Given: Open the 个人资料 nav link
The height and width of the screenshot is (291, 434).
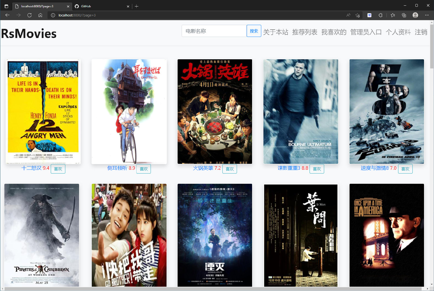Looking at the screenshot, I should pyautogui.click(x=398, y=32).
